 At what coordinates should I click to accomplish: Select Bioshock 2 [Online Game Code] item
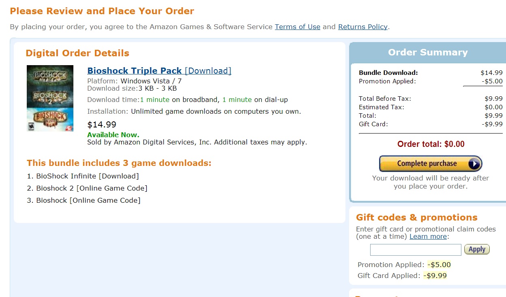[92, 188]
